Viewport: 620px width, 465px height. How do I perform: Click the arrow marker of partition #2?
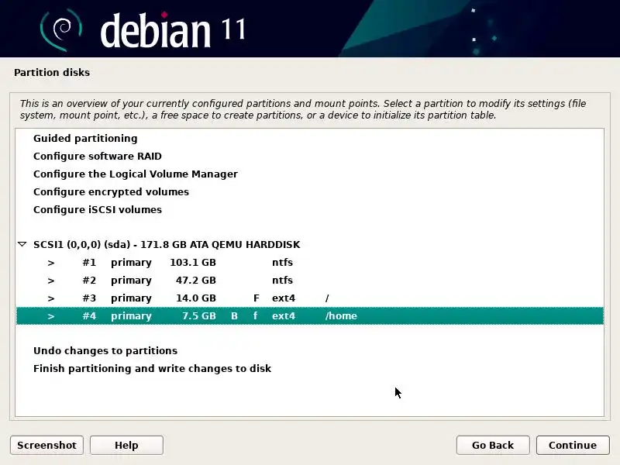[51, 281]
